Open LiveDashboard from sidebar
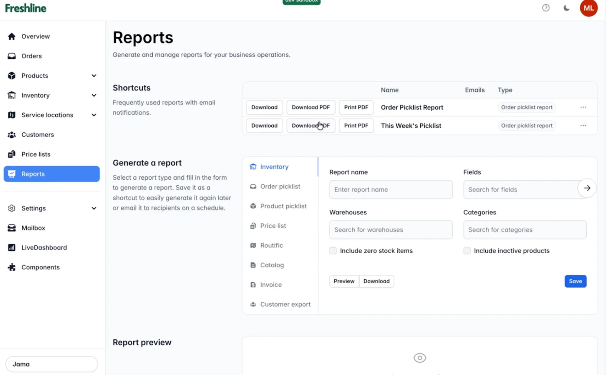 tap(44, 247)
